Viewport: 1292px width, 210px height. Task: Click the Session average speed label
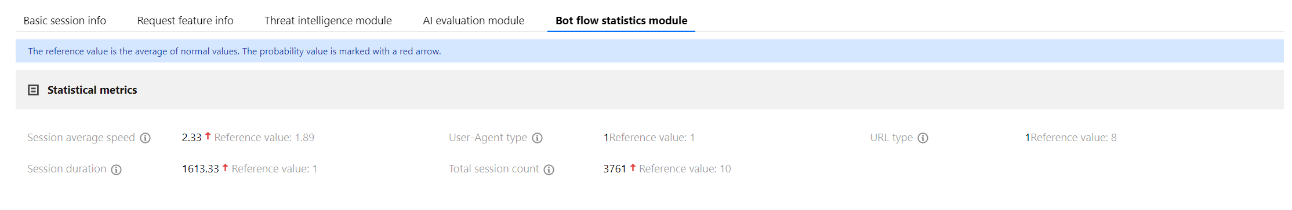click(x=81, y=138)
